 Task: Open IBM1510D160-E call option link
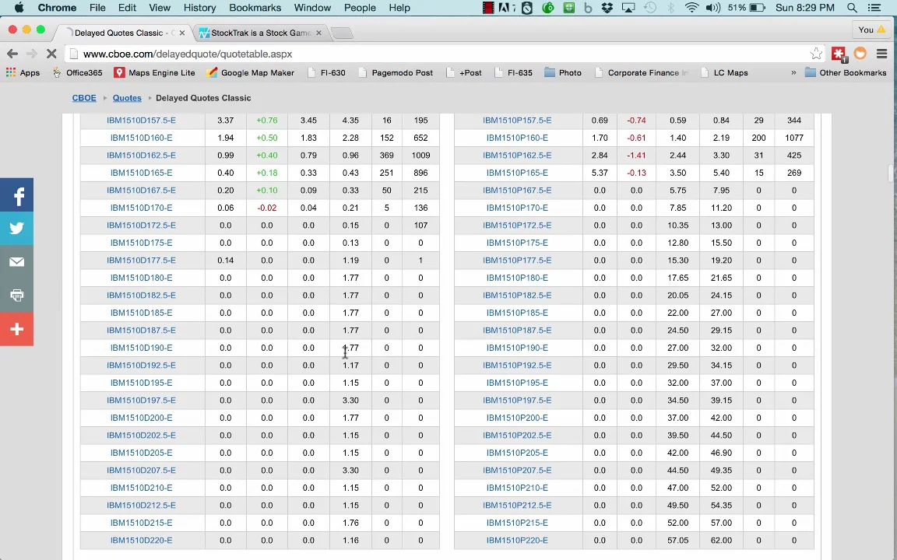pos(141,138)
